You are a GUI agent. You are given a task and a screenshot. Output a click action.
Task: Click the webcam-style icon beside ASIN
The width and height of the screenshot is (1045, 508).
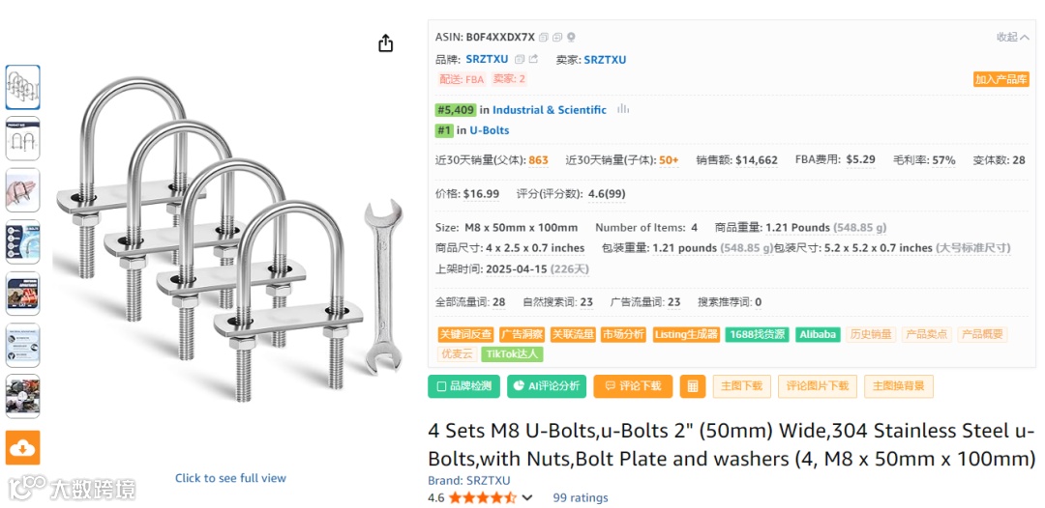pos(571,38)
